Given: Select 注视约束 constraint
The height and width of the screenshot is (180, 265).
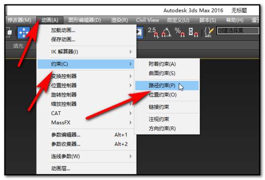Looking at the screenshot, I should tap(167, 119).
